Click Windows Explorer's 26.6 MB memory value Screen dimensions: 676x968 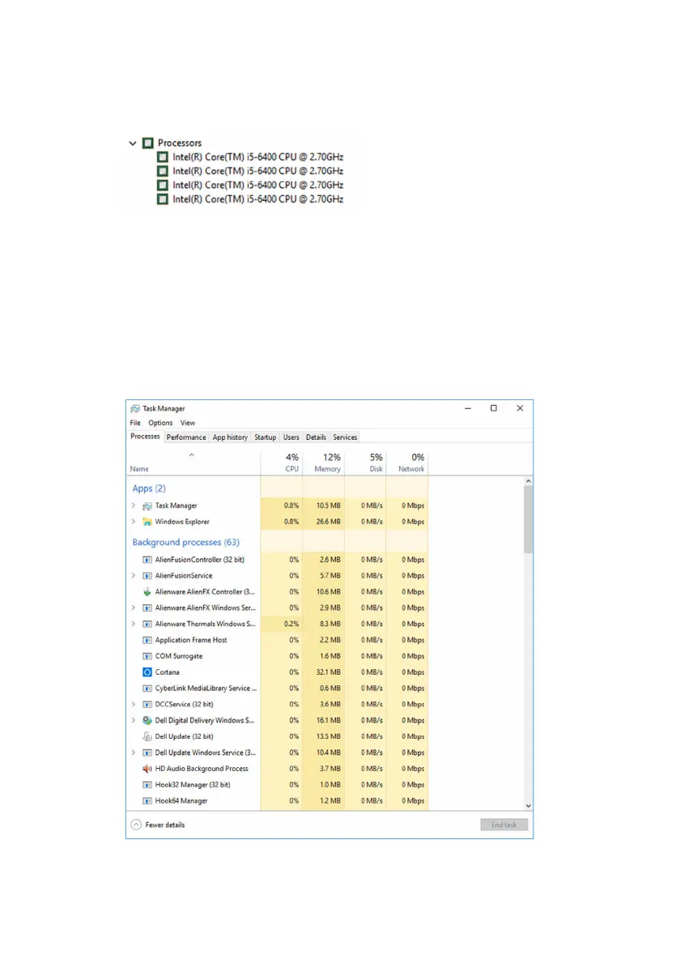point(328,522)
